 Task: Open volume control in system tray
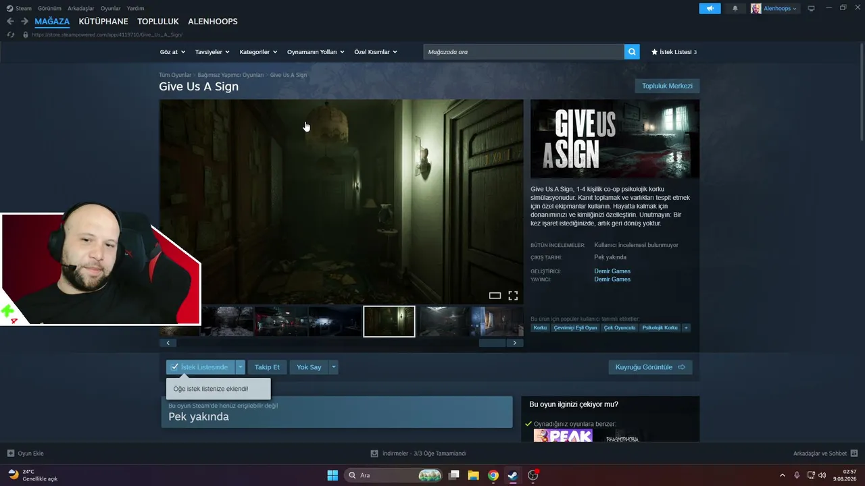(x=822, y=475)
